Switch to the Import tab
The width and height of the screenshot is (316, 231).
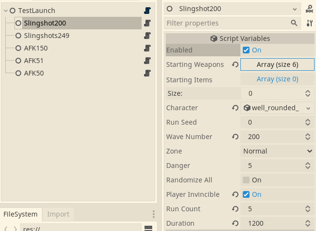(58, 214)
